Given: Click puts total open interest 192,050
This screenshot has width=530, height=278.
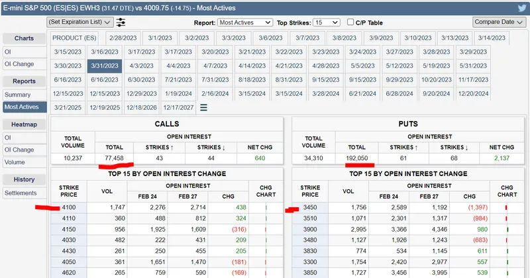Looking at the screenshot, I should pyautogui.click(x=356, y=158).
